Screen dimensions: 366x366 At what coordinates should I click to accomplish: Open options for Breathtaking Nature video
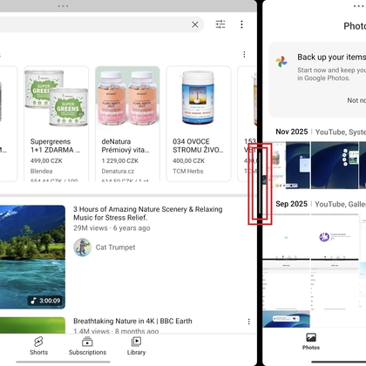pyautogui.click(x=249, y=322)
